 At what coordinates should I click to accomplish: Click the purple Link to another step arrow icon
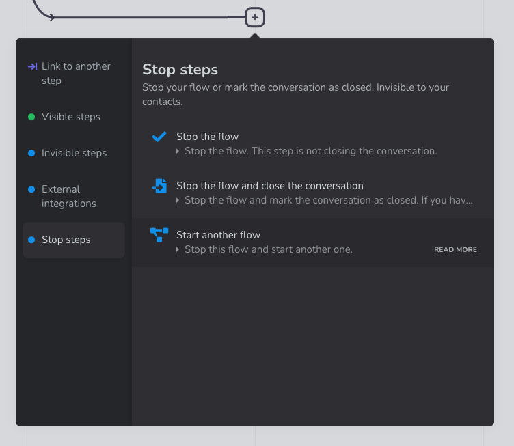pos(32,66)
